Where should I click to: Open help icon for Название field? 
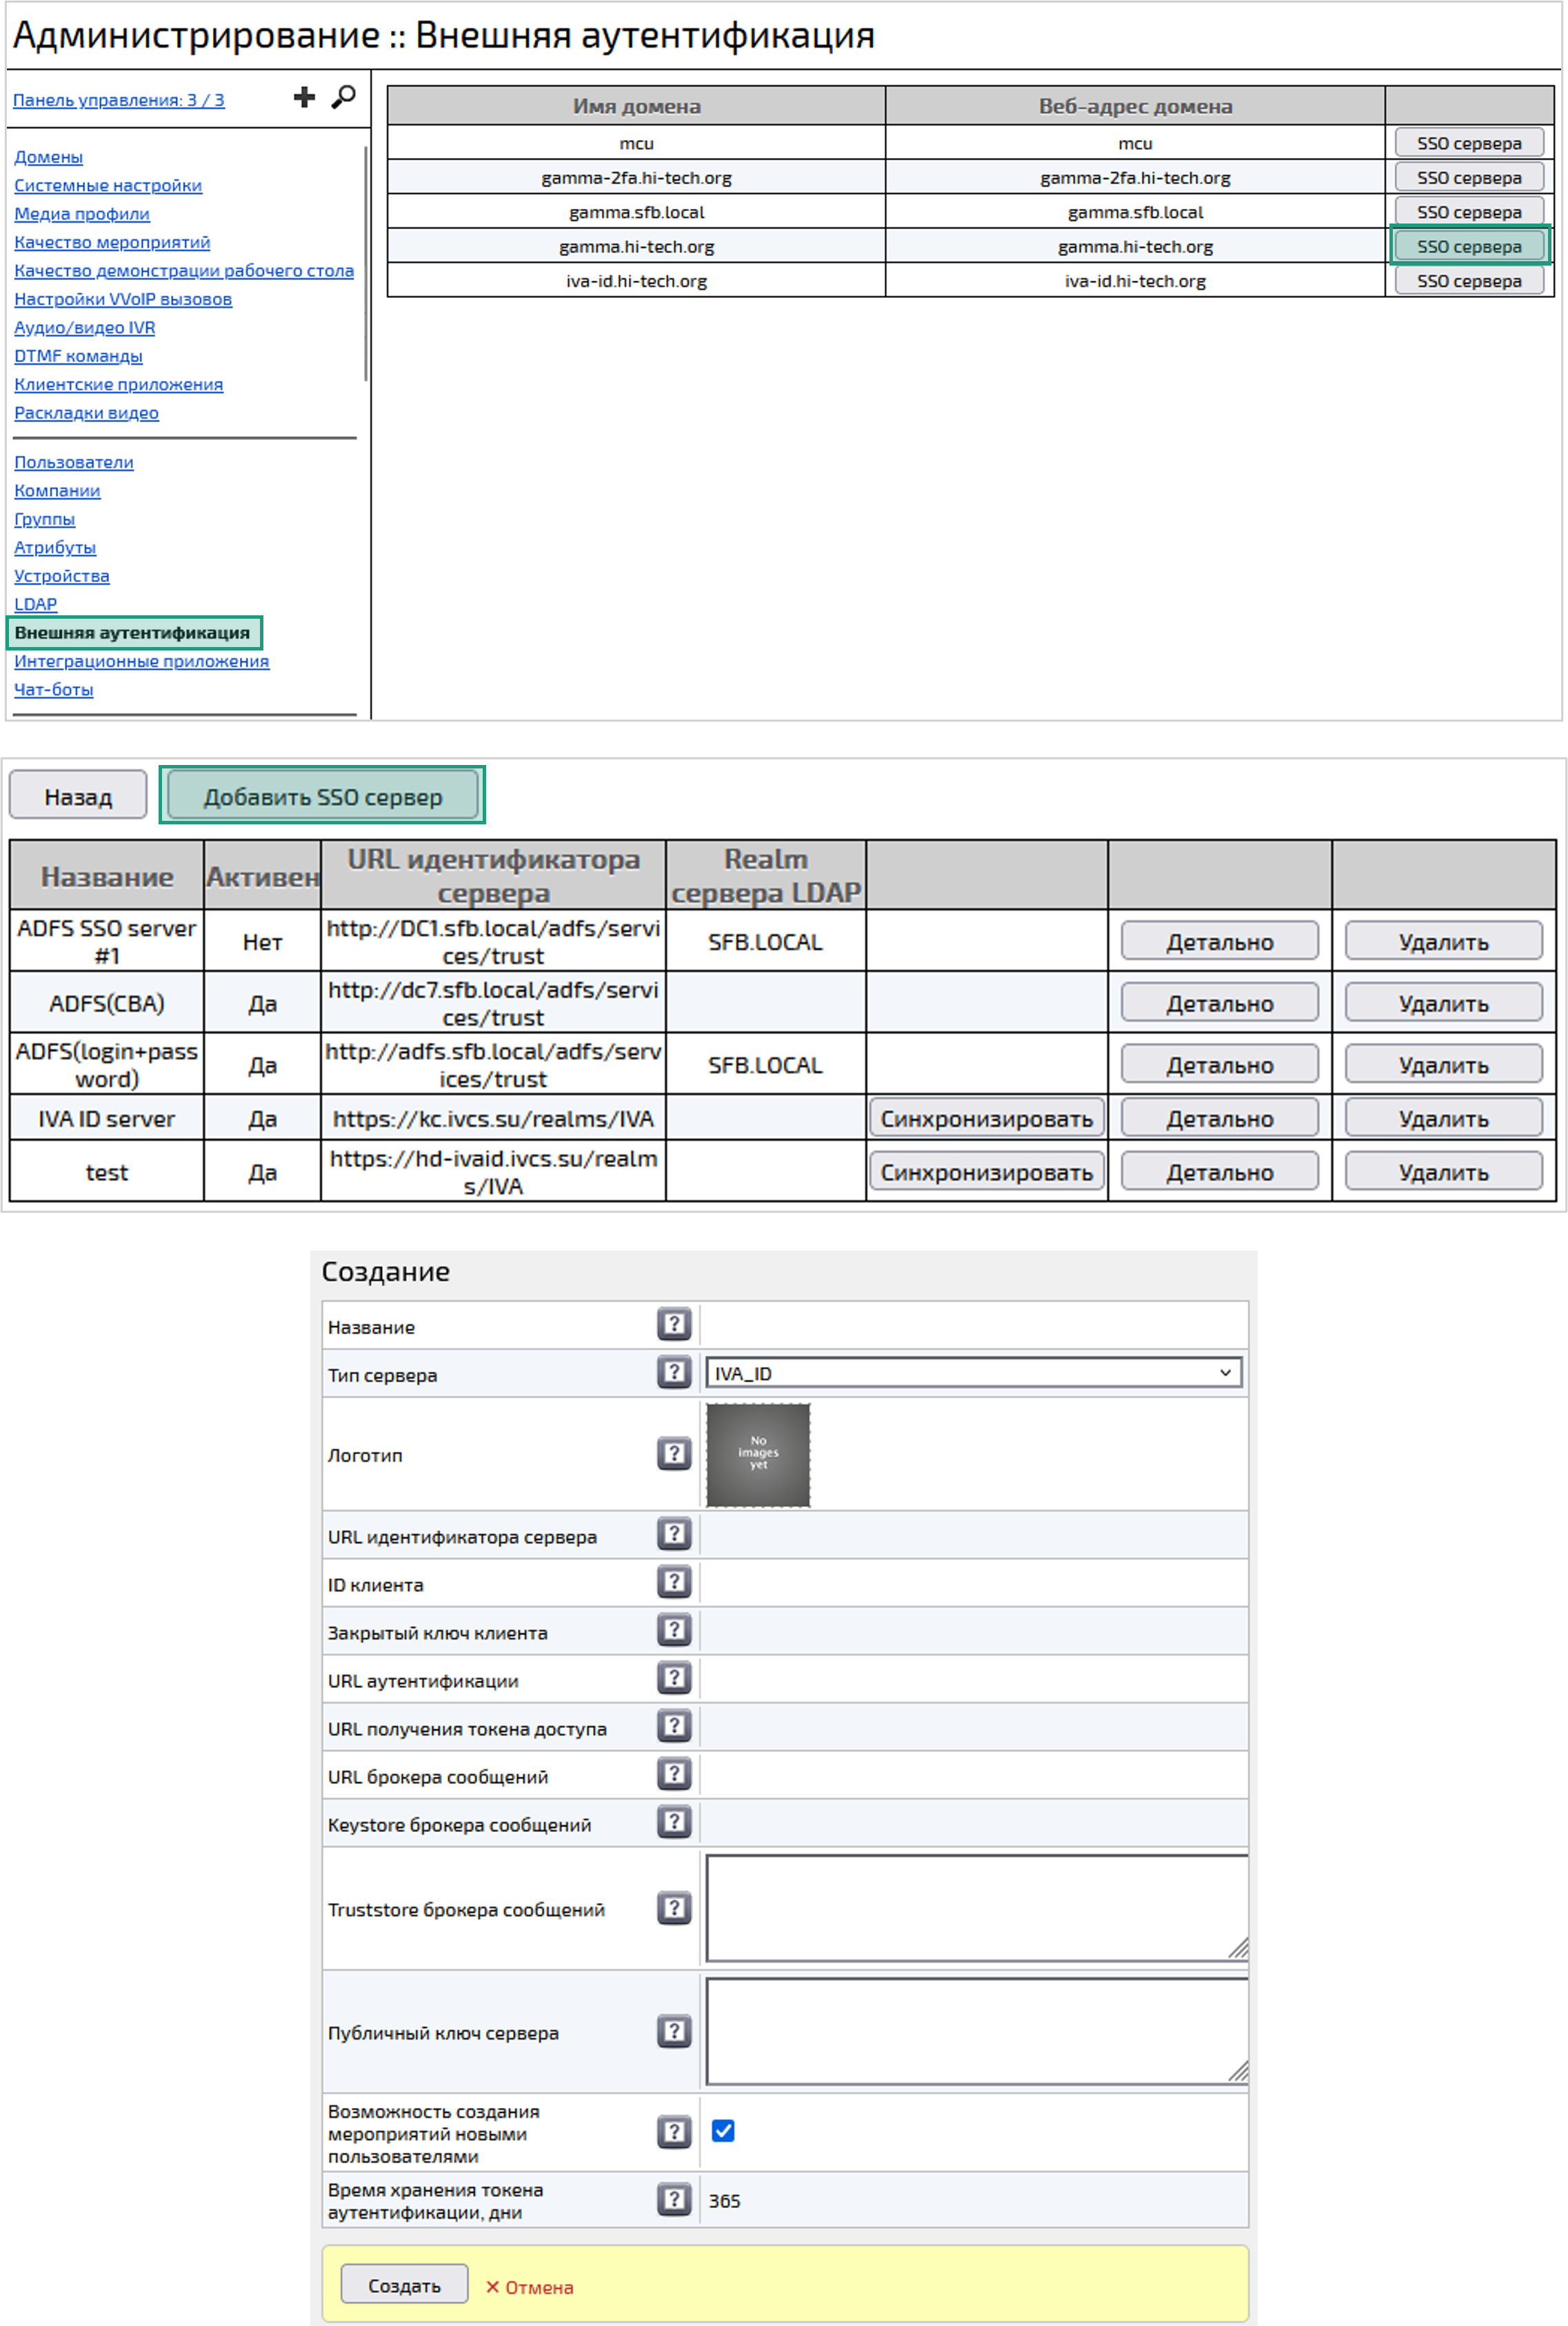click(x=674, y=1324)
